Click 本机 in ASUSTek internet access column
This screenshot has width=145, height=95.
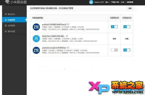click(114, 39)
